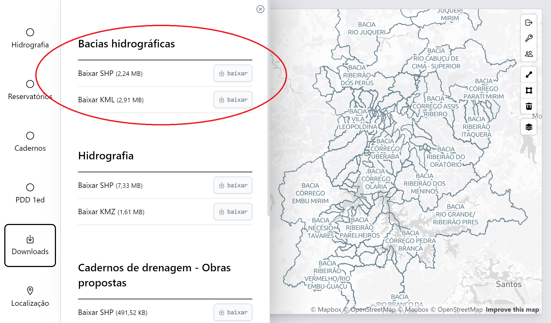
Task: Open the Cadernos sidebar section
Action: pos(30,142)
